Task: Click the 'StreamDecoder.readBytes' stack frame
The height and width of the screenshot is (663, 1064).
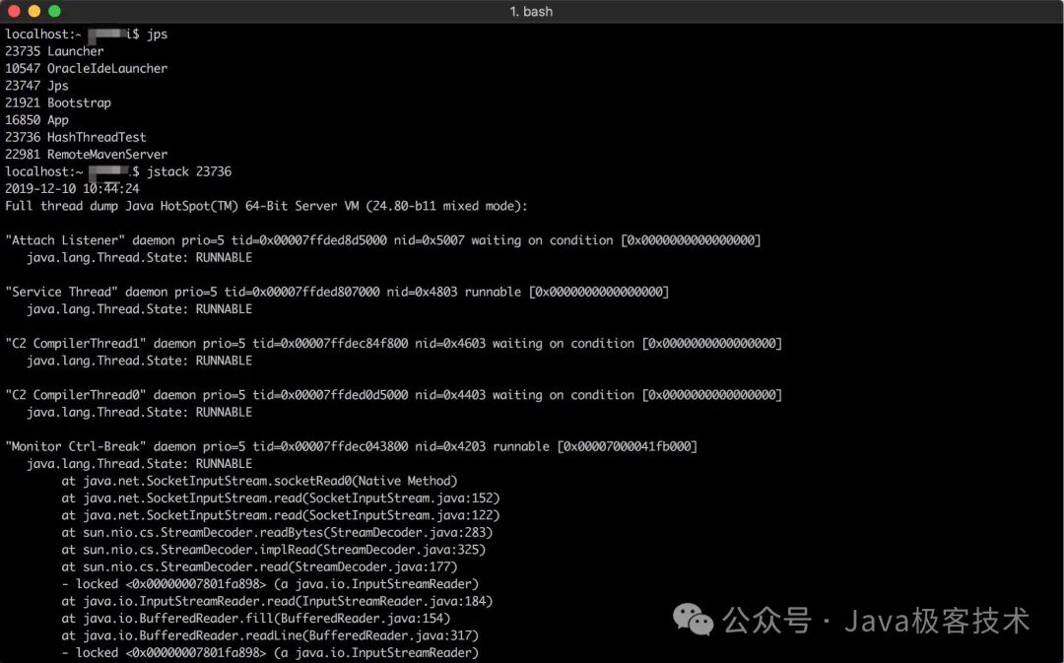Action: click(x=277, y=533)
